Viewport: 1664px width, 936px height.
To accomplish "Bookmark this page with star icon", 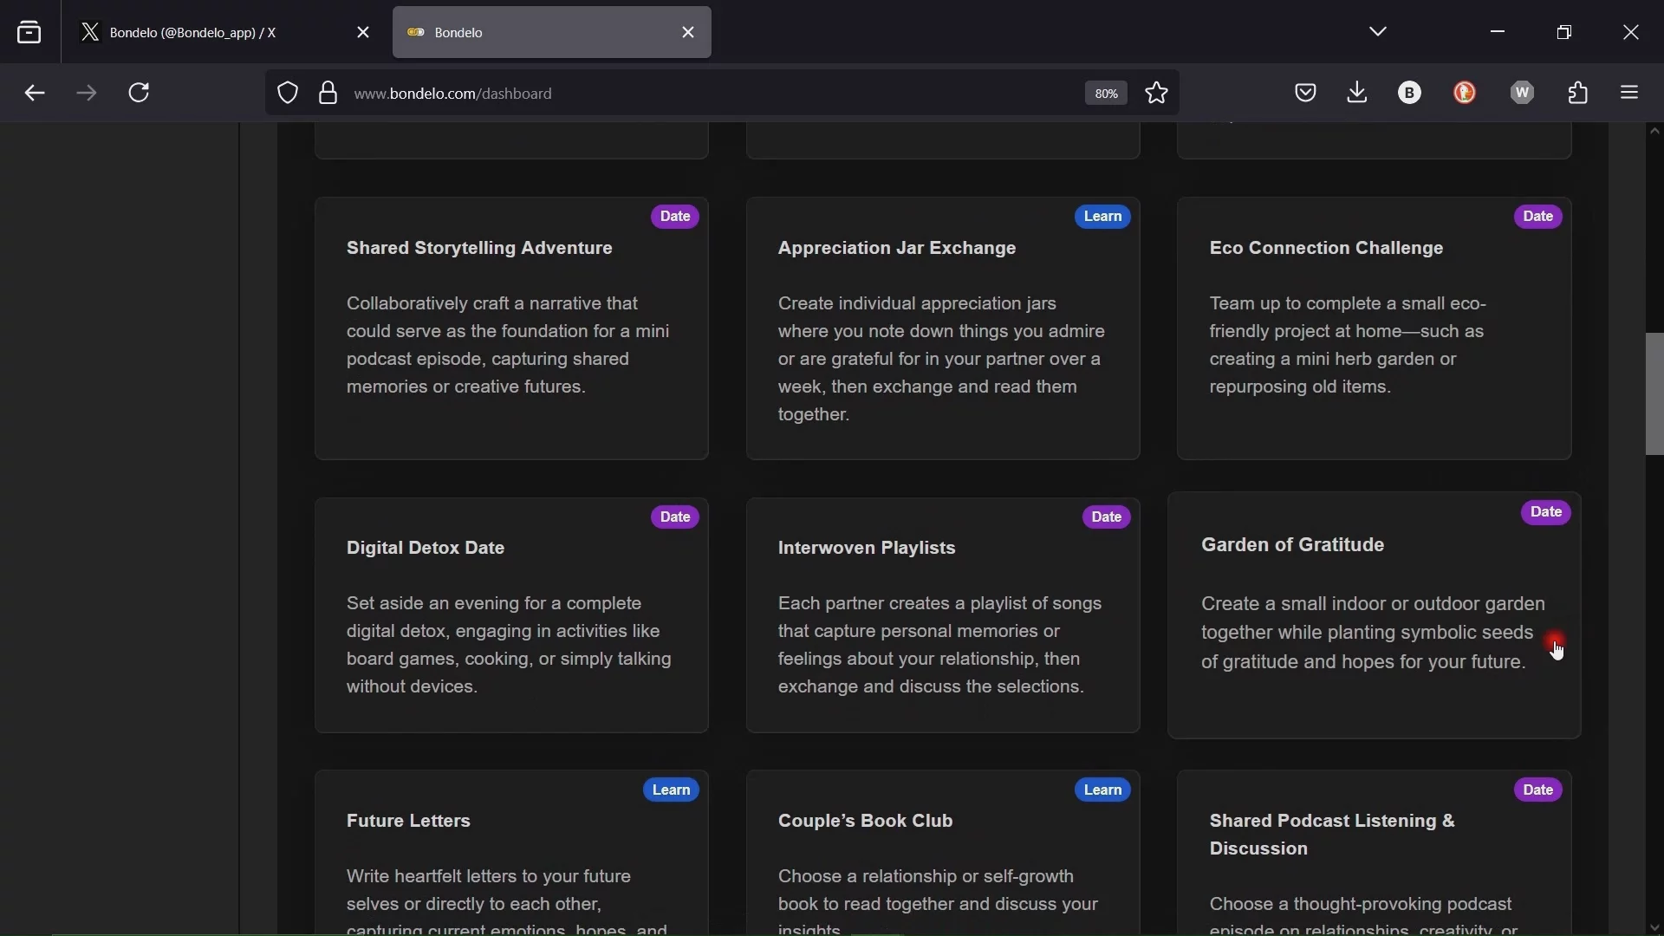I will [1157, 93].
